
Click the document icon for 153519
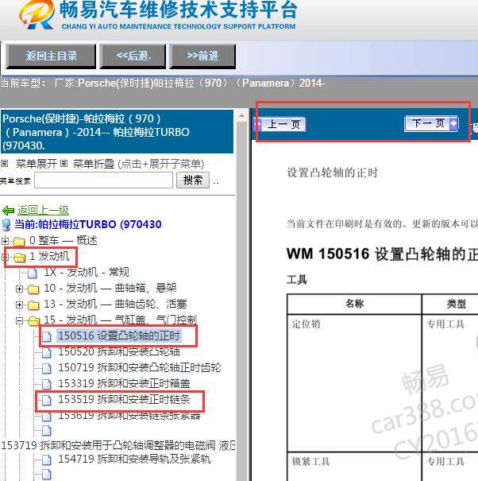47,401
